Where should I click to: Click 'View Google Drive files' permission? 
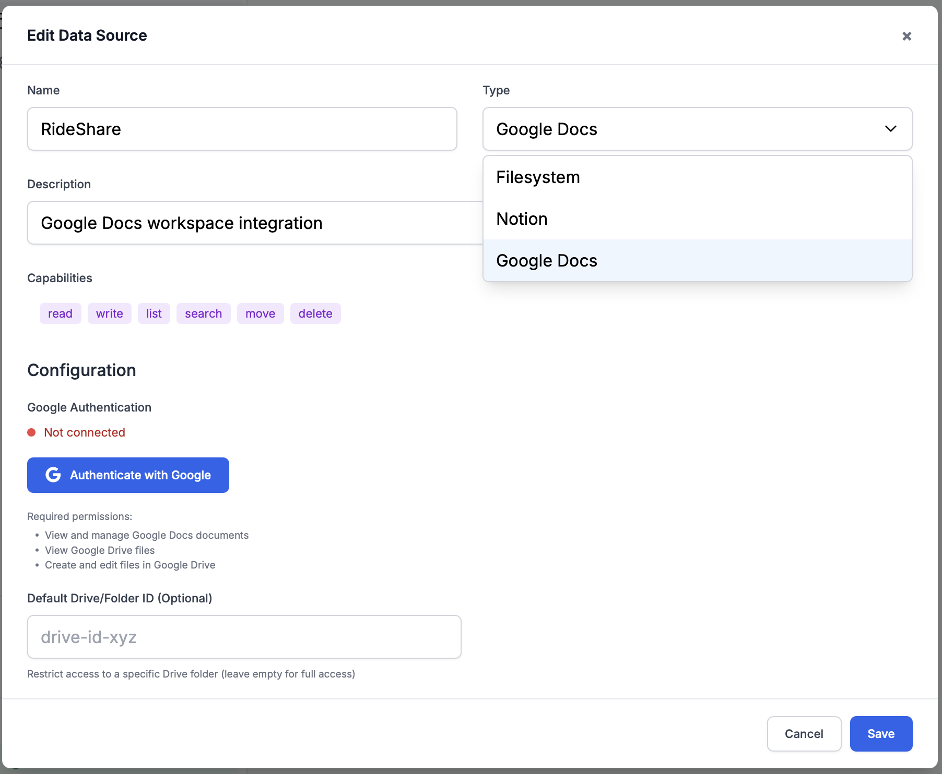(100, 550)
